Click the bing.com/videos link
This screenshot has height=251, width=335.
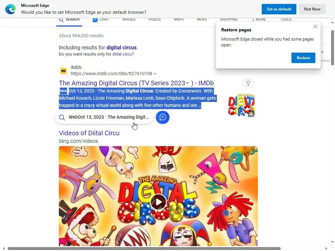pyautogui.click(x=79, y=141)
